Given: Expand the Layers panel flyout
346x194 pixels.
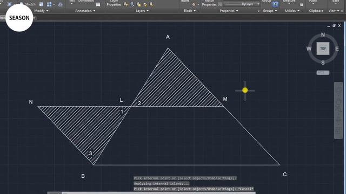Looking at the screenshot, I should pos(142,11).
